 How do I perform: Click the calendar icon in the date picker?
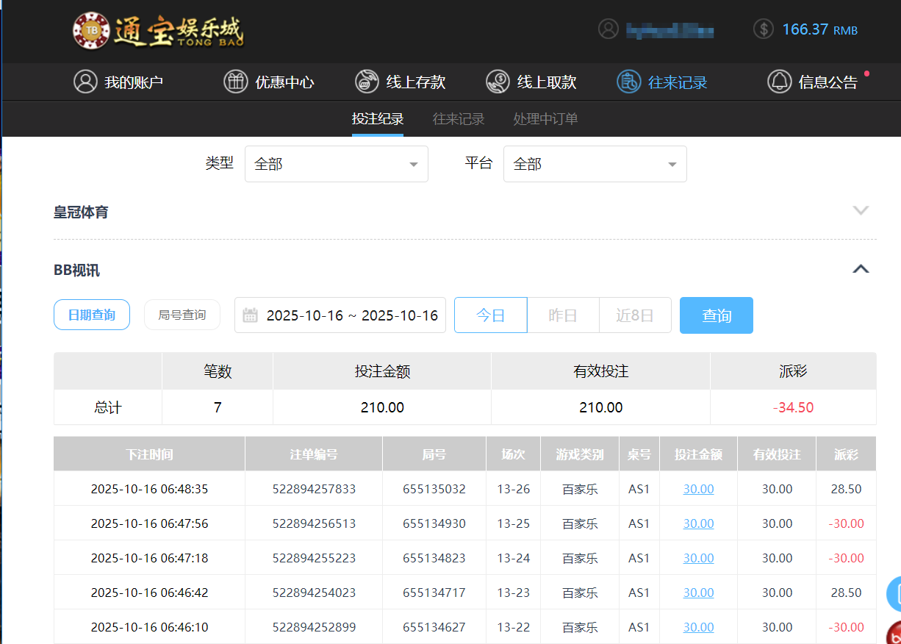250,315
